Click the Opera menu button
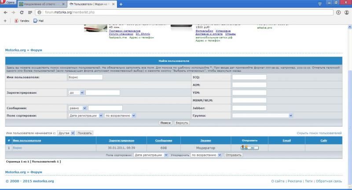The width and height of the screenshot is (352, 190). pos(9,3)
